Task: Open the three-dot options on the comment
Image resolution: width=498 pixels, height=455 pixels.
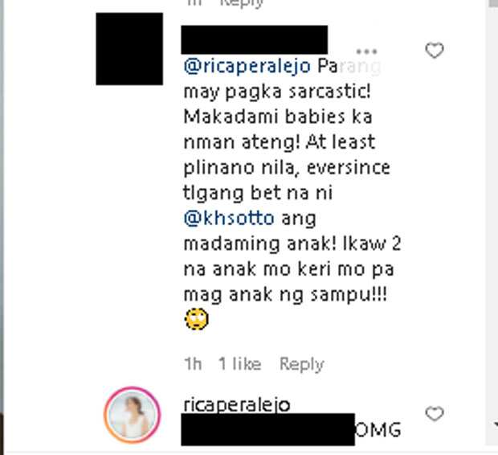Action: [x=366, y=51]
